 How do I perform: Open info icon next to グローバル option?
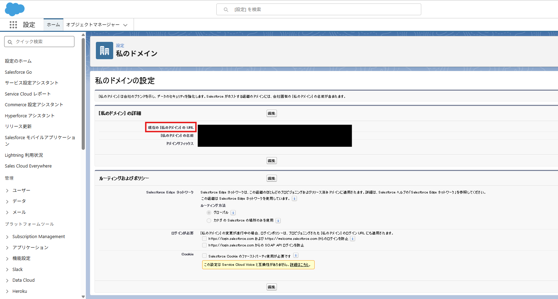click(233, 213)
